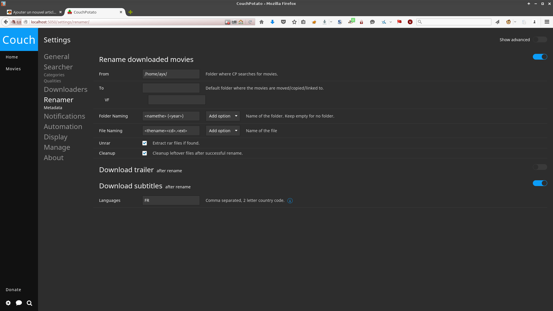Open Searcher settings section
This screenshot has height=311, width=553.
(x=58, y=67)
